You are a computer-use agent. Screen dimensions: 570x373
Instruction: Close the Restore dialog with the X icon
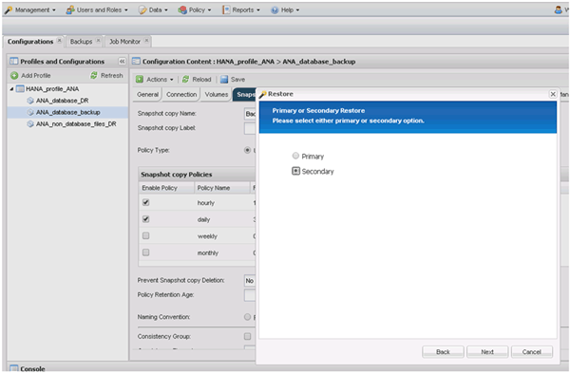point(553,94)
